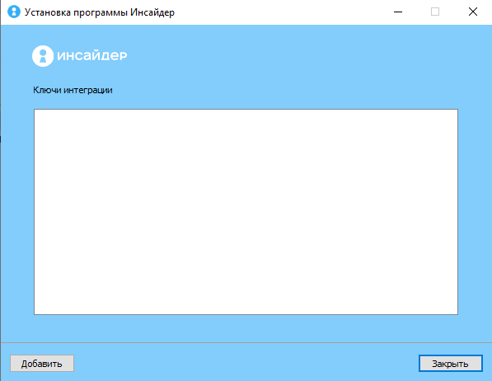Click the word "программы" in the window caption
492x381 pixels.
click(101, 13)
